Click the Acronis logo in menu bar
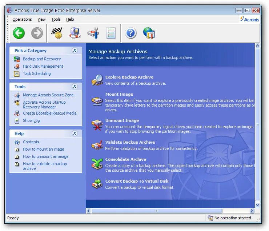Image resolution: width=269 pixels, height=231 pixels. (249, 19)
